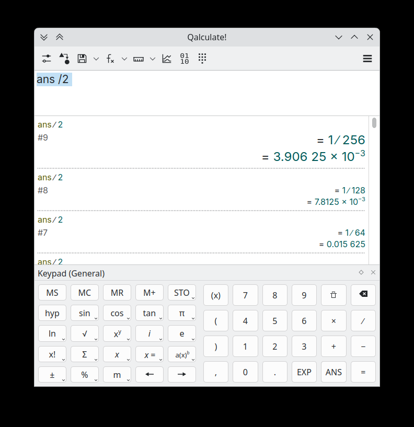The width and height of the screenshot is (414, 427).
Task: Insert the imaginary unit i
Action: pyautogui.click(x=149, y=333)
